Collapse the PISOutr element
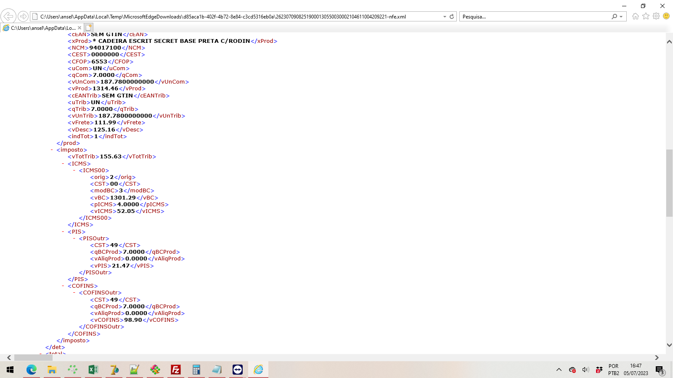673x378 pixels. (74, 238)
